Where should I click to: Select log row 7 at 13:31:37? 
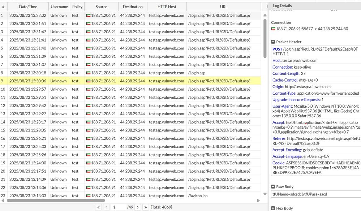[x=130, y=65]
